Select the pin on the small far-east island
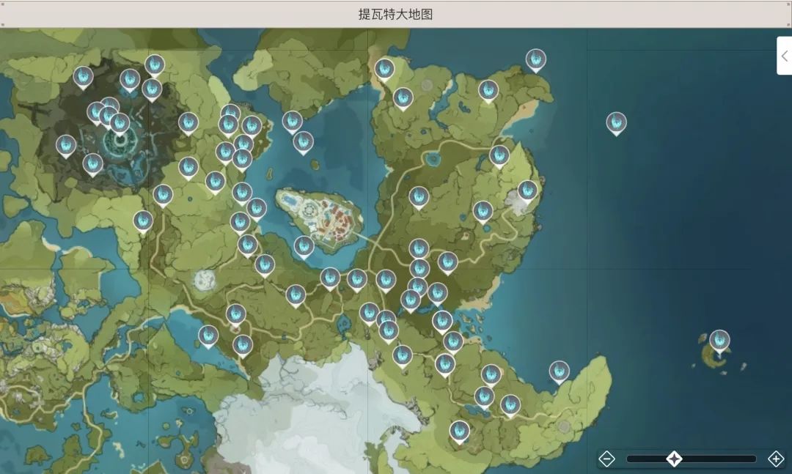Image resolution: width=792 pixels, height=474 pixels. click(719, 341)
